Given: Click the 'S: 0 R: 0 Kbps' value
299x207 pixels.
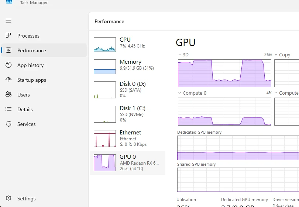Looking at the screenshot, I should (133, 144).
